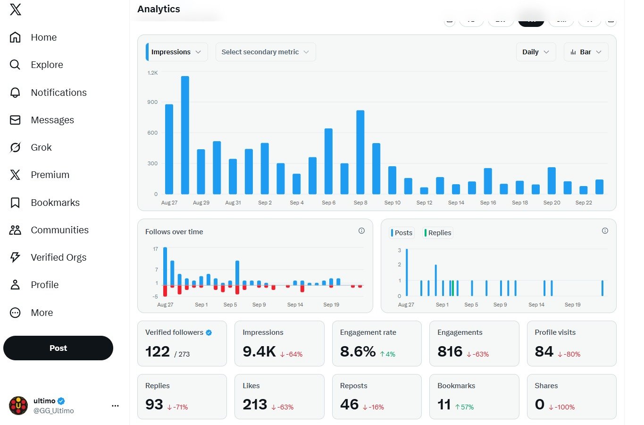Image resolution: width=644 pixels, height=425 pixels.
Task: Click the X logo at top left
Action: (16, 9)
